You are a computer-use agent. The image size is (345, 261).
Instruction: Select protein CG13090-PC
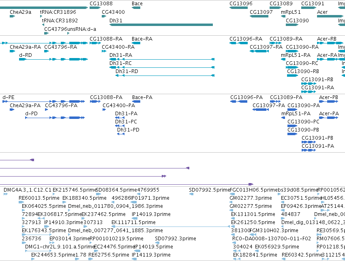(303, 122)
